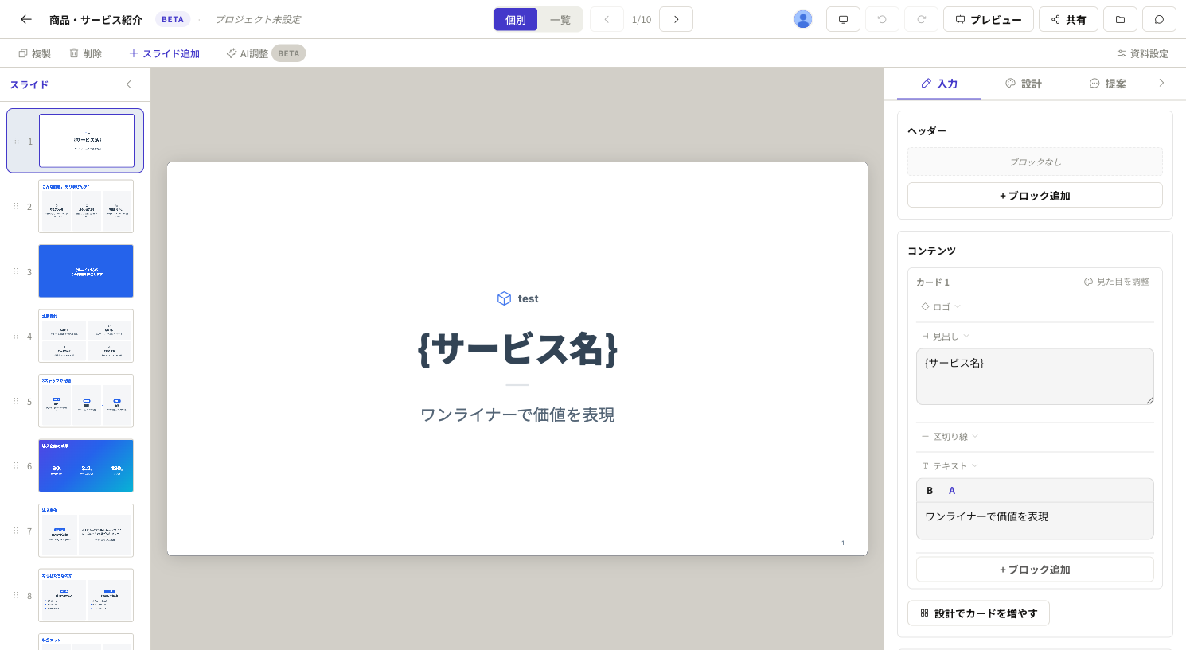This screenshot has height=650, width=1186.
Task: Click the drag handle of slide 1
Action: coord(16,141)
